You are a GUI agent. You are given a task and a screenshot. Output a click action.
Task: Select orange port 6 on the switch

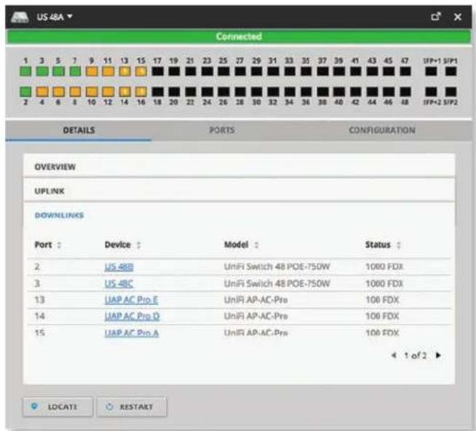(58, 92)
